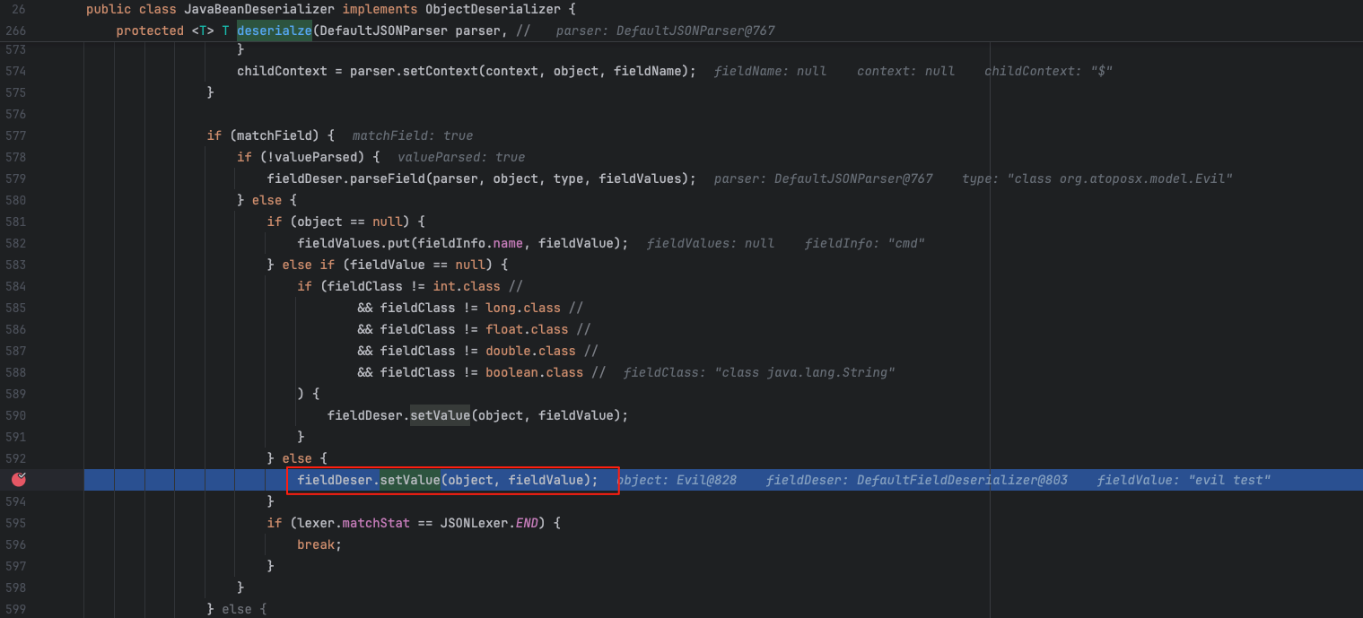
Task: Click line number 579 in the gutter
Action: pos(15,178)
